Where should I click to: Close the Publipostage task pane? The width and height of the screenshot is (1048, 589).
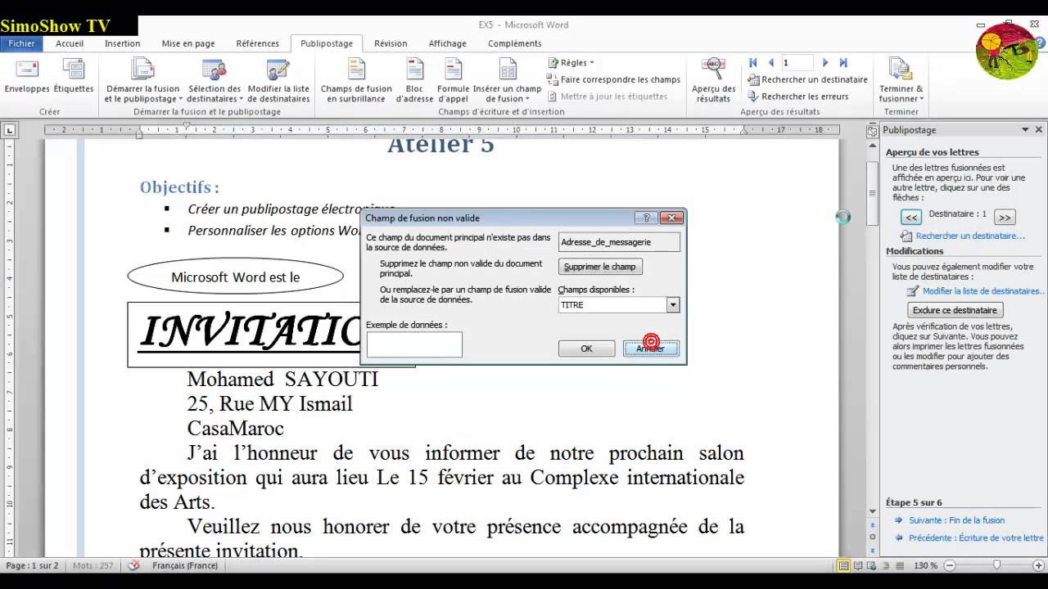coord(1039,130)
